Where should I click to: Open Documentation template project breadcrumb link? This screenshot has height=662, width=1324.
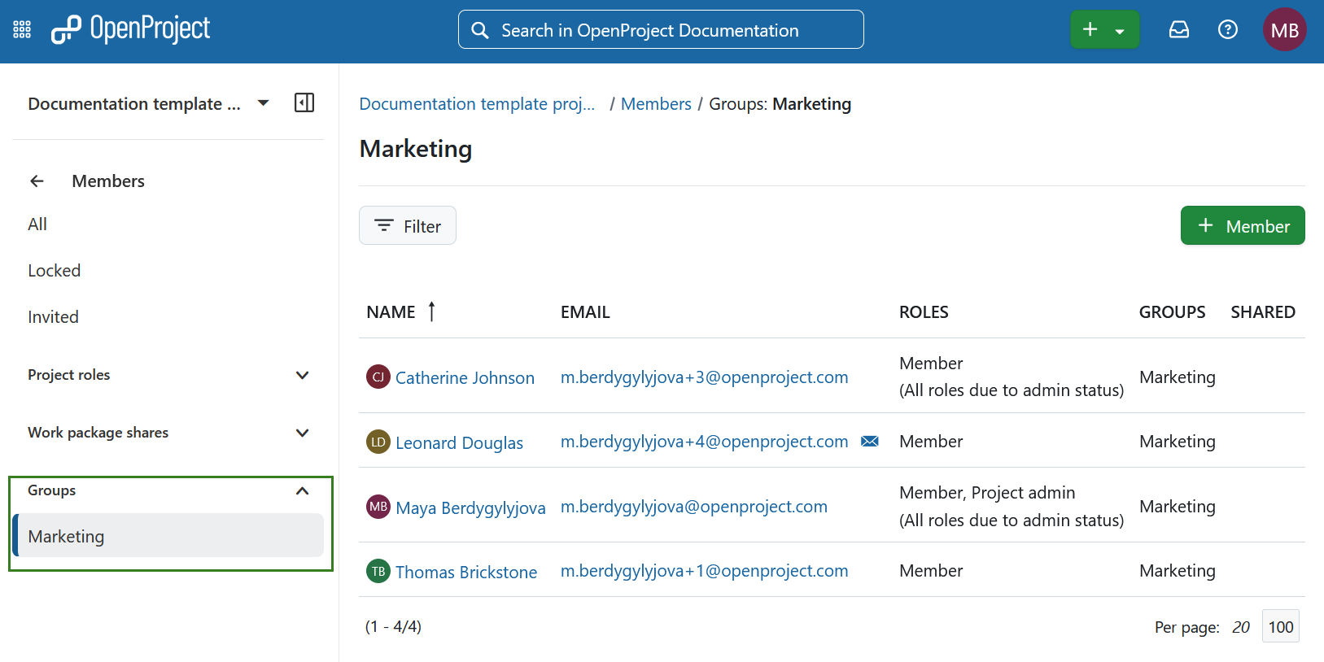477,104
